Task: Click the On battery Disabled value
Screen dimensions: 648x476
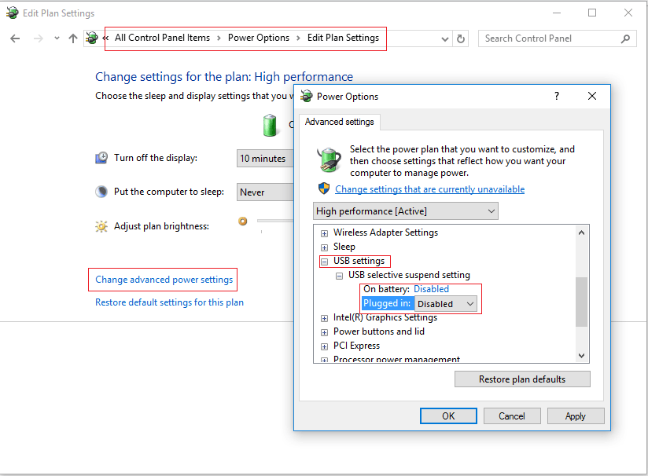Action: click(431, 289)
